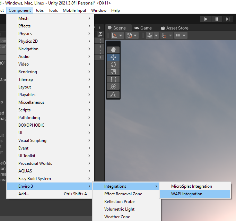This screenshot has width=236, height=221.
Task: Expand the Playables submenu
Action: click(50, 95)
